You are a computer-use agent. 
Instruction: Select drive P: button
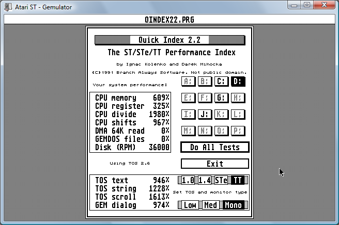click(238, 131)
